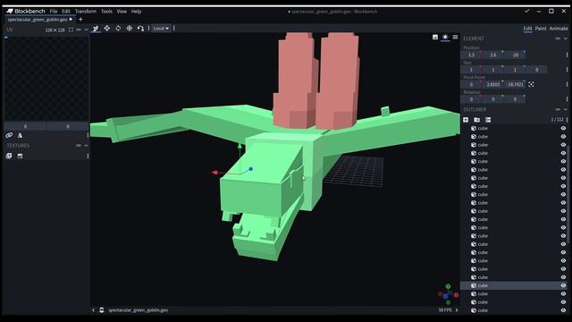Click Pivot Point Y field 2.8103
This screenshot has width=572, height=322.
pos(493,84)
